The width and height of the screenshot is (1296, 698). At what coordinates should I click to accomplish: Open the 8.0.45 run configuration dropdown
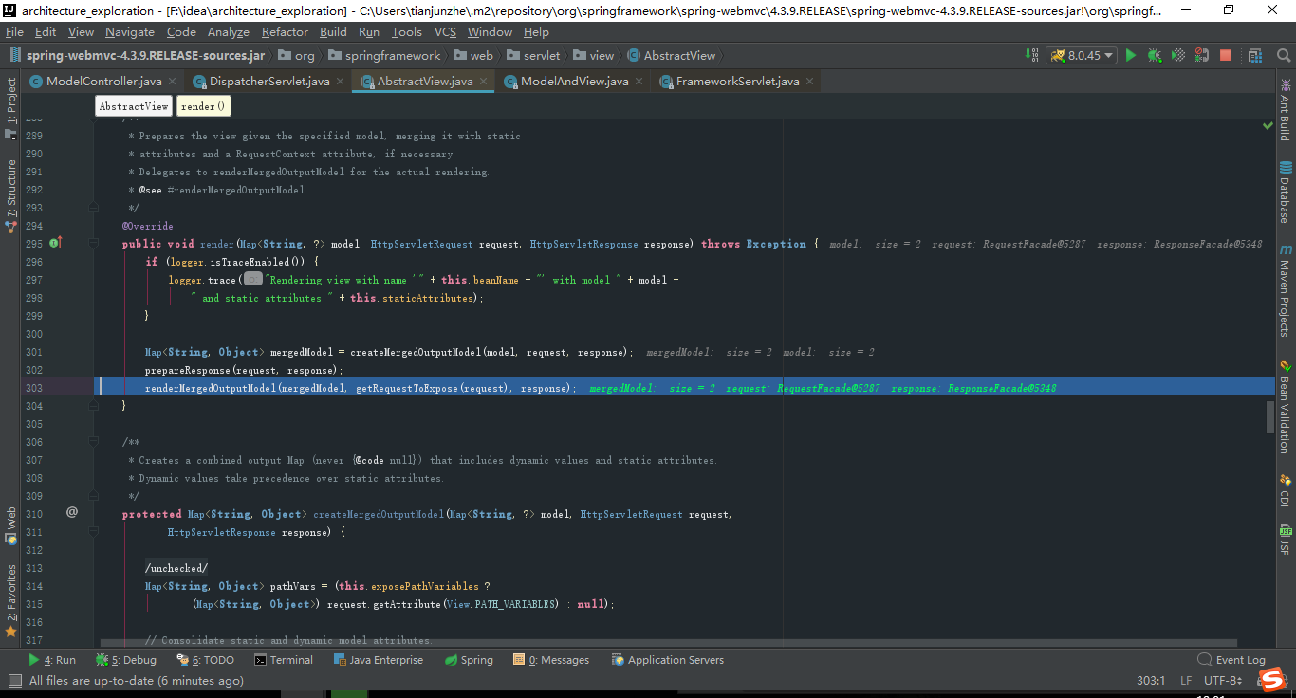point(1082,55)
